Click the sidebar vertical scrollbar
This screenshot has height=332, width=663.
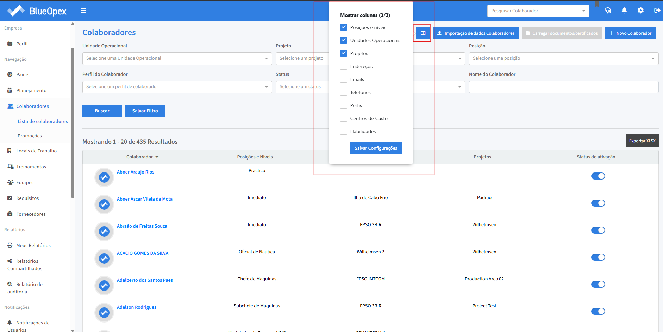[x=73, y=123]
